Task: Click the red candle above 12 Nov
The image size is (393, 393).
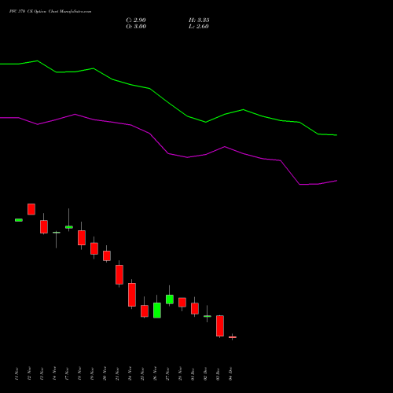Action: point(31,209)
